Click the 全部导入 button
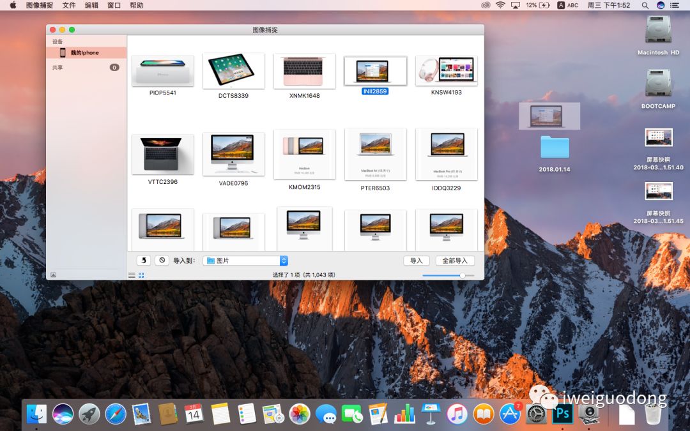The height and width of the screenshot is (431, 690). [455, 261]
